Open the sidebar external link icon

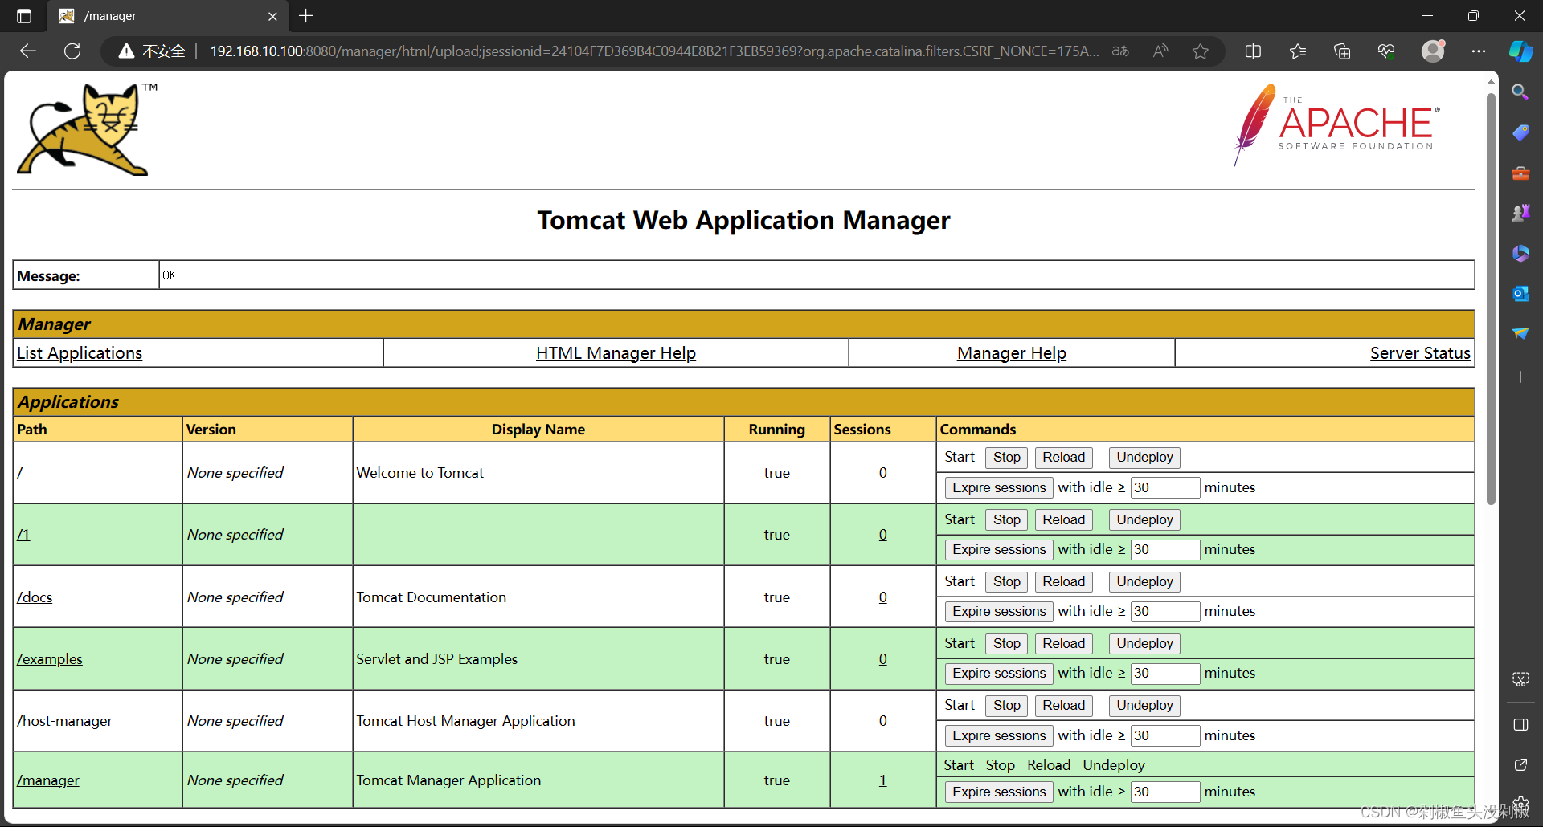1520,765
